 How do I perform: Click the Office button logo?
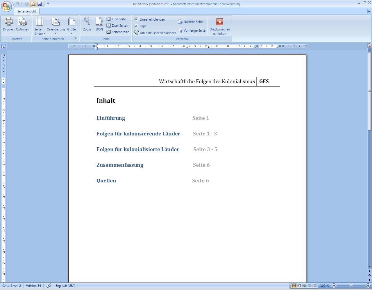[6, 6]
